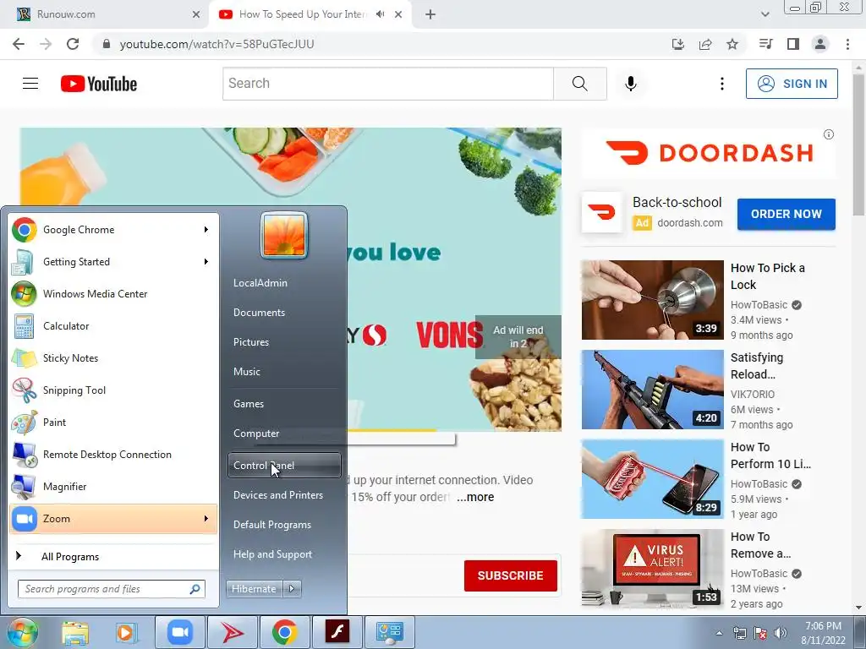The image size is (866, 649).
Task: Click the Action Center flag tray icon
Action: 760,633
